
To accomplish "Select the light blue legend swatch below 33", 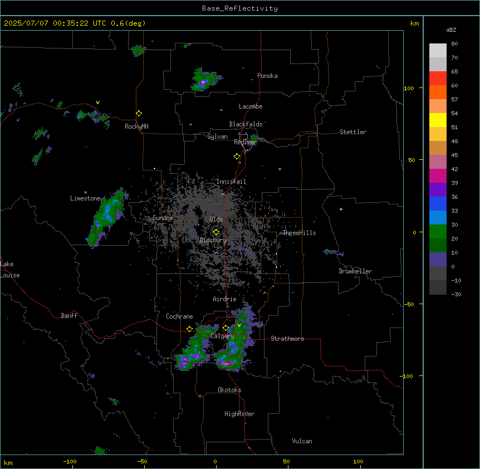I will 438,217.
